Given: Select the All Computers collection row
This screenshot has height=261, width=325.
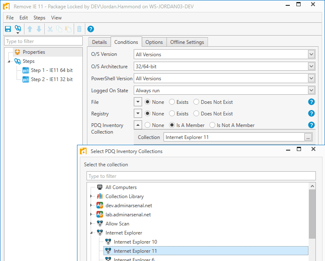Looking at the screenshot, I should [x=121, y=187].
